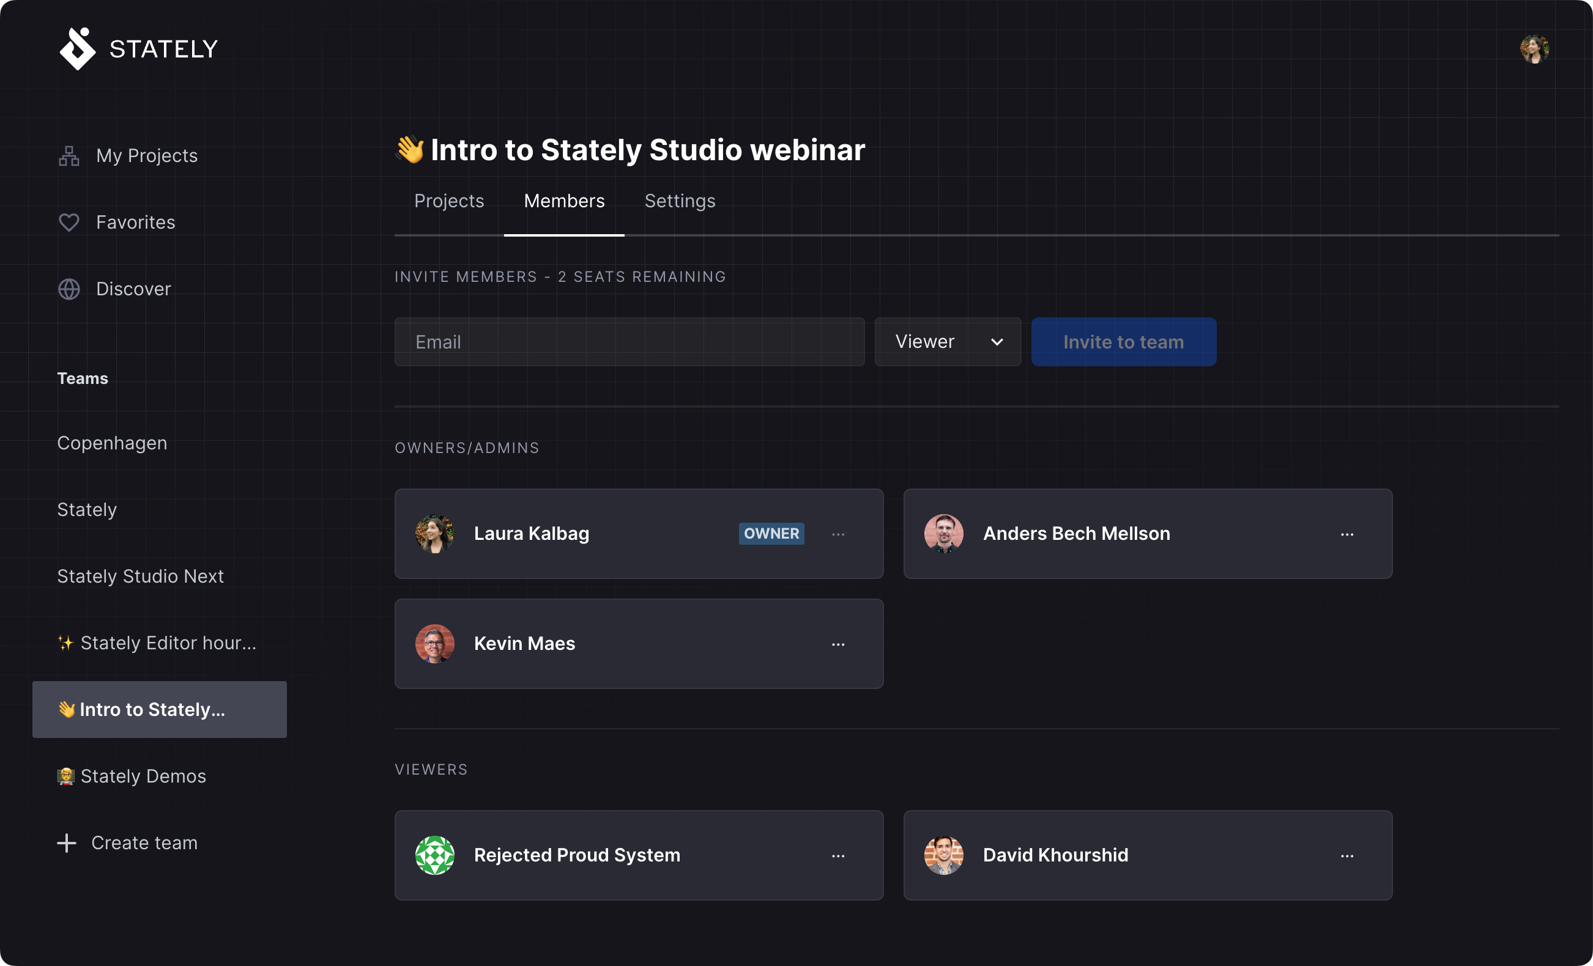Switch to the Settings tab

pos(679,201)
